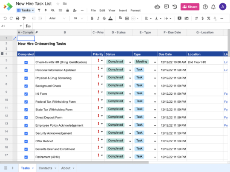This screenshot has width=230, height=172.
Task: Star the New Hire Task List workbook
Action: pyautogui.click(x=58, y=4)
